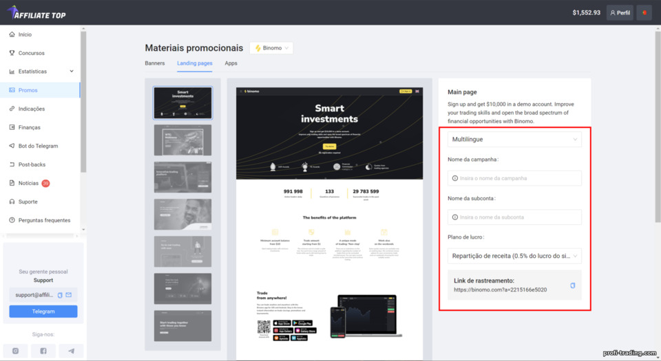Select the sixth landing page thumbnail
This screenshot has height=361, width=661.
click(183, 289)
